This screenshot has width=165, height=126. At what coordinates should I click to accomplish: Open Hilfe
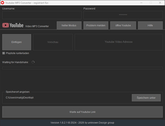[150, 25]
